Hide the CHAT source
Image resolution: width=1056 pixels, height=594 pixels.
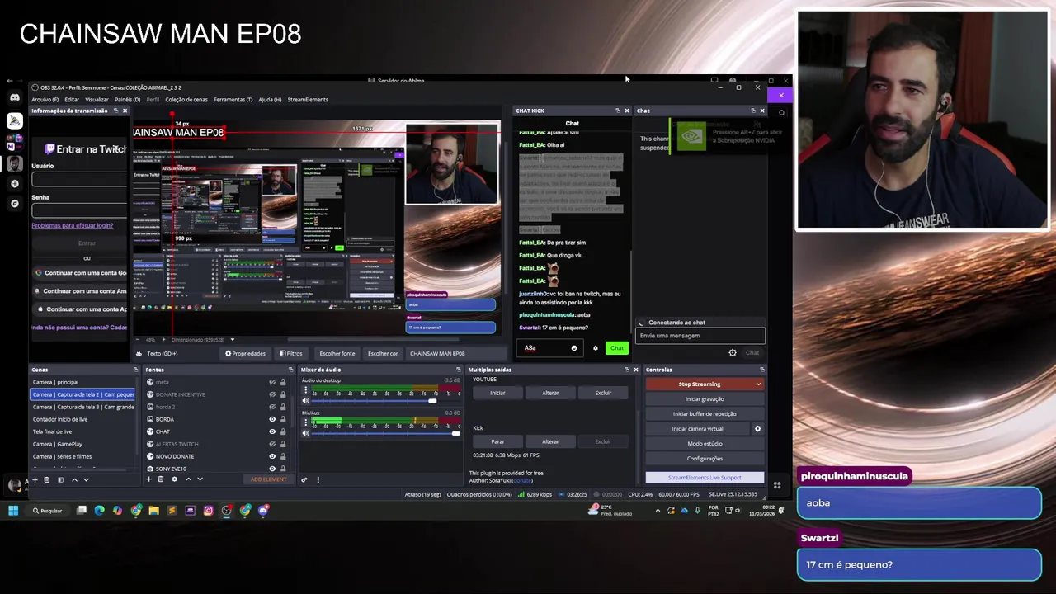(x=272, y=431)
